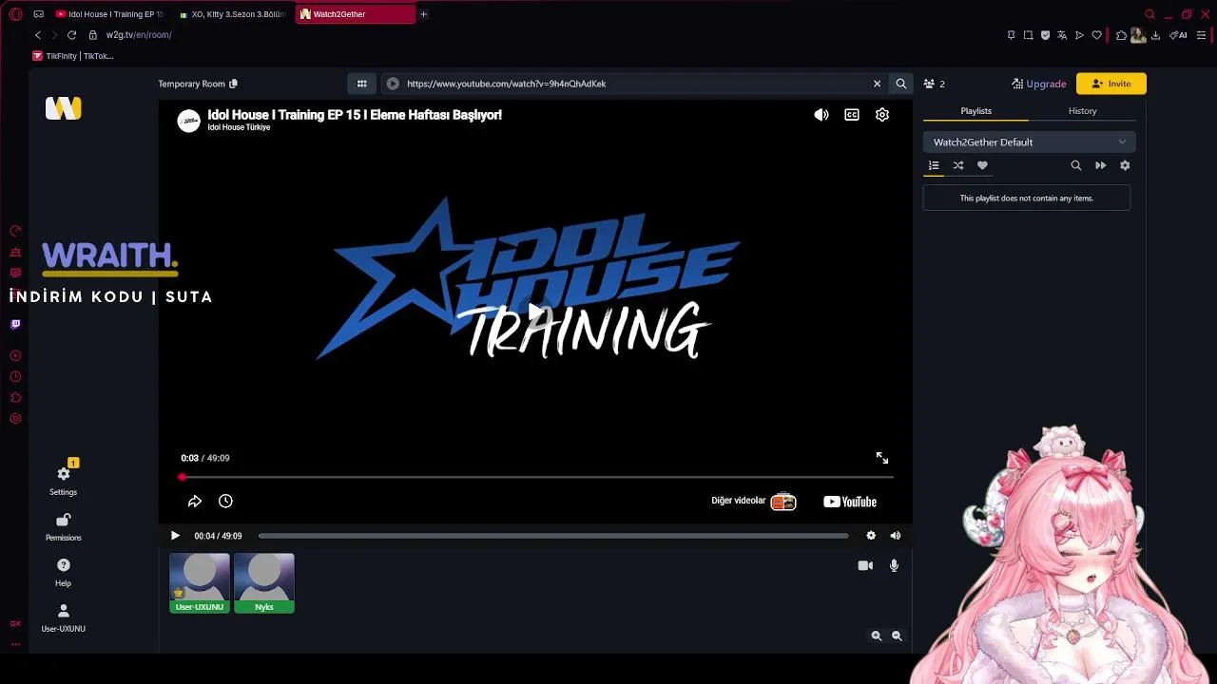Open Permissions lock in the sidebar
This screenshot has width=1217, height=684.
click(x=64, y=526)
